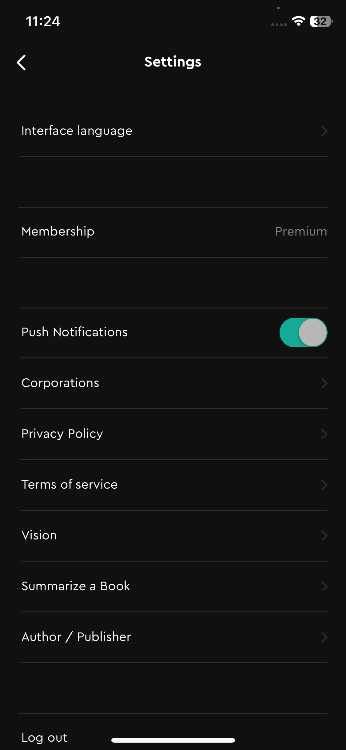Screen dimensions: 346x750
Task: Toggle Push Notifications switch
Action: pyautogui.click(x=303, y=333)
